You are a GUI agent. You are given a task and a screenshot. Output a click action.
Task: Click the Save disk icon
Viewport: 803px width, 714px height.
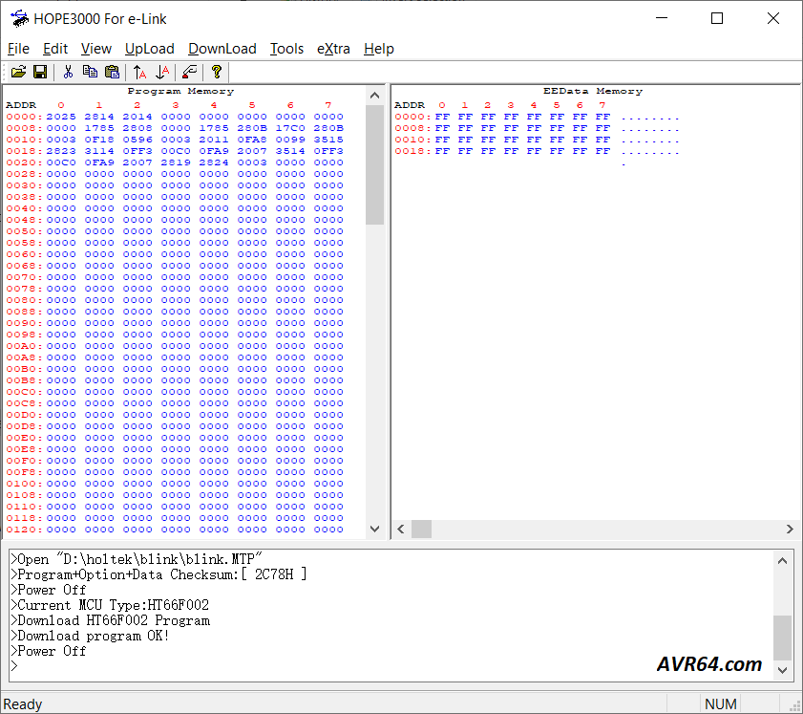click(x=40, y=72)
